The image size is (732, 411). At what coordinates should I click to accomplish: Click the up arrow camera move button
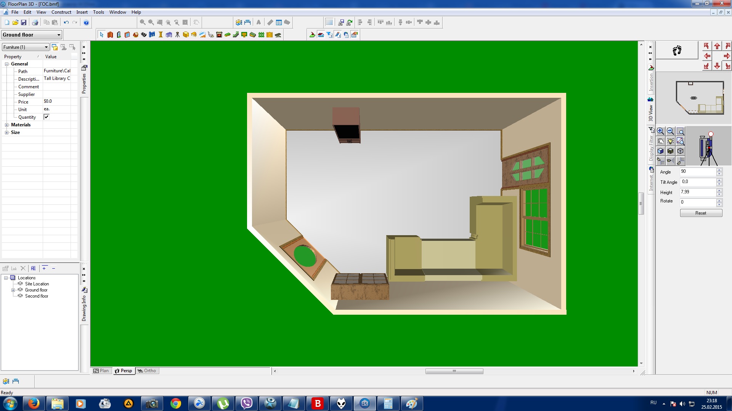717,46
